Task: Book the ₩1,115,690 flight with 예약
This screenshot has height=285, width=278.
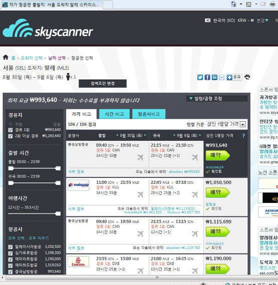Action: (x=217, y=232)
